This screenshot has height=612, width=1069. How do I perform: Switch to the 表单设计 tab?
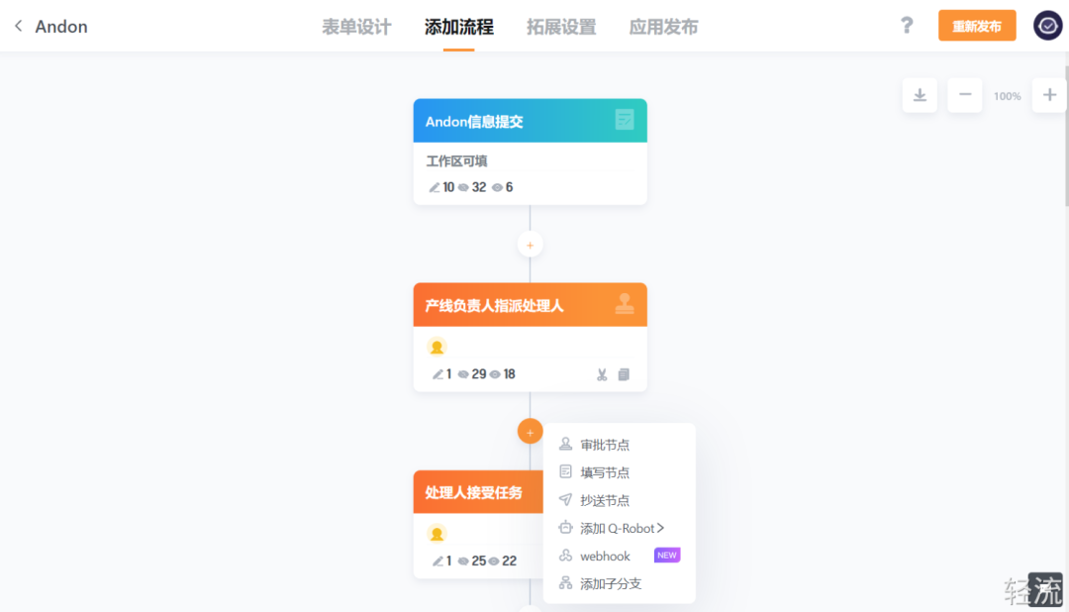click(x=356, y=27)
